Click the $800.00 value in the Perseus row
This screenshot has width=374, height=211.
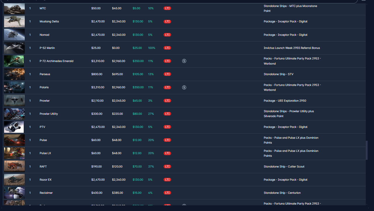97,74
